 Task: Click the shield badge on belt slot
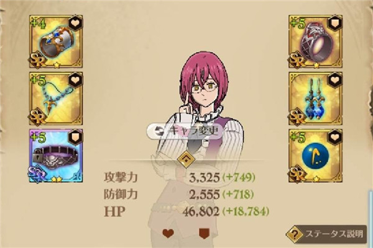pos(76,137)
